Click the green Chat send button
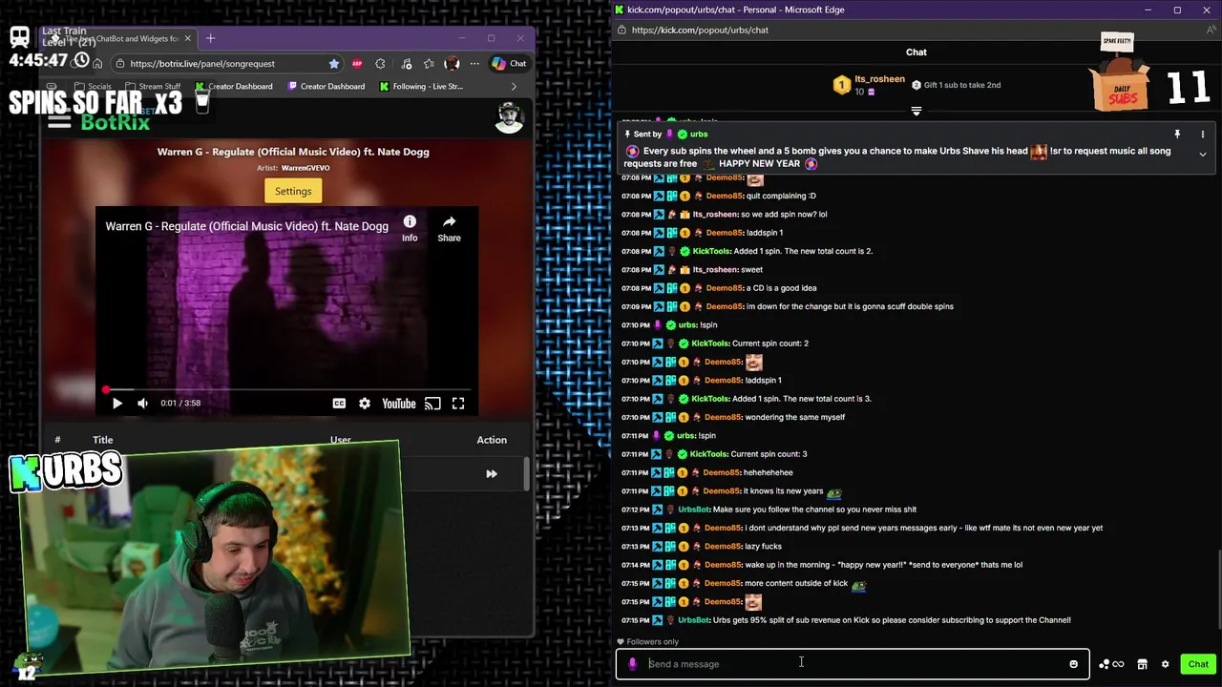The height and width of the screenshot is (687, 1222). (1198, 664)
